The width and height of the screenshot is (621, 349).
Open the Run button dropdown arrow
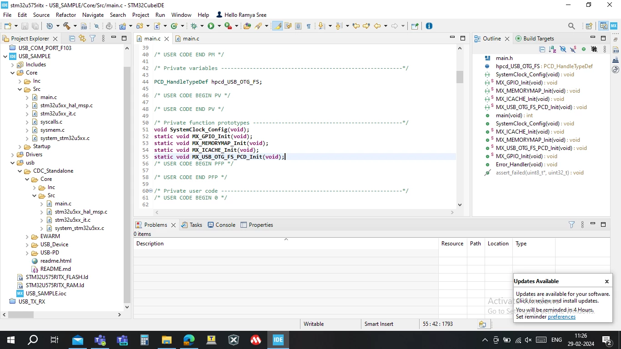click(219, 26)
